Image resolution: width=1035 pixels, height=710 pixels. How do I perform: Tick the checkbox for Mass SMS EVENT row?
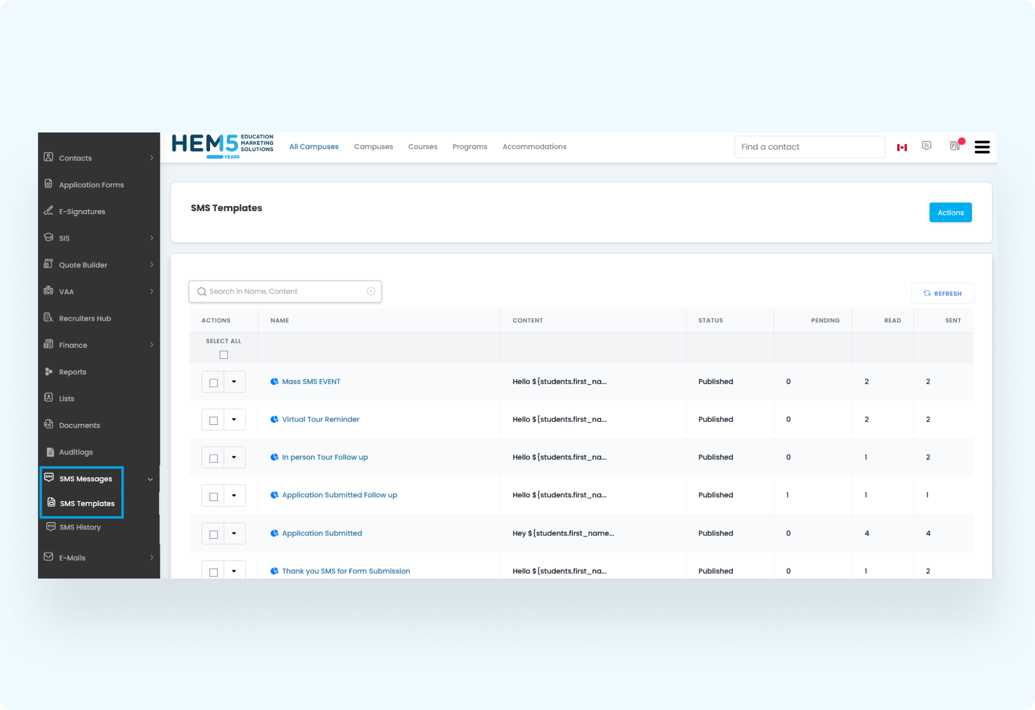pos(213,382)
